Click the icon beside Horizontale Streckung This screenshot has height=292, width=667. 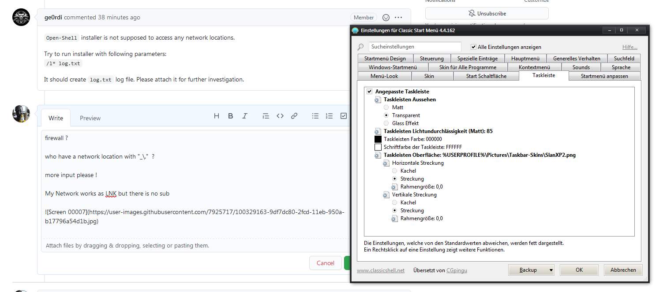[x=386, y=163]
